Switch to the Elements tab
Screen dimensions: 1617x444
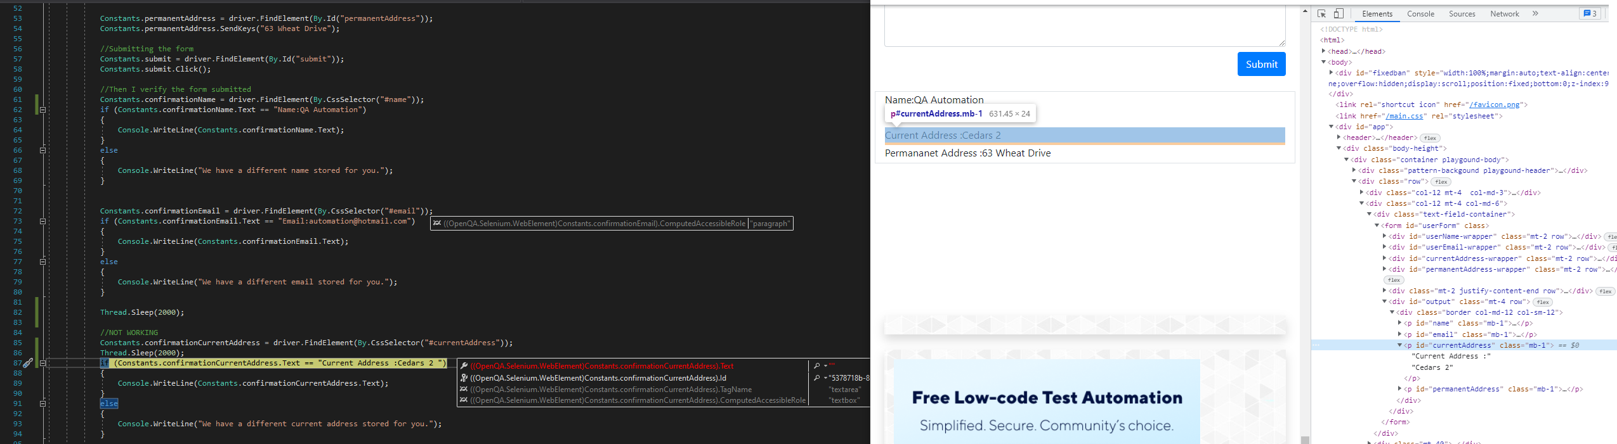(1377, 14)
